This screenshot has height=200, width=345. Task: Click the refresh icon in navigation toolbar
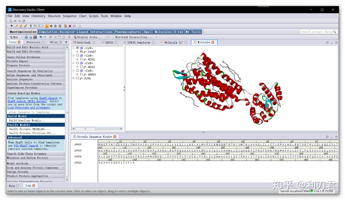coord(24,21)
